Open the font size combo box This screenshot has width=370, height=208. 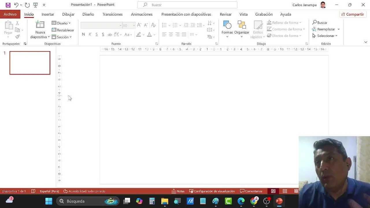point(129,25)
